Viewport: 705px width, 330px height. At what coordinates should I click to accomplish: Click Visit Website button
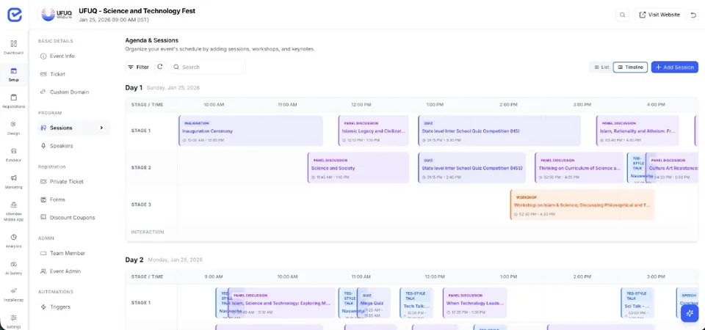(659, 15)
